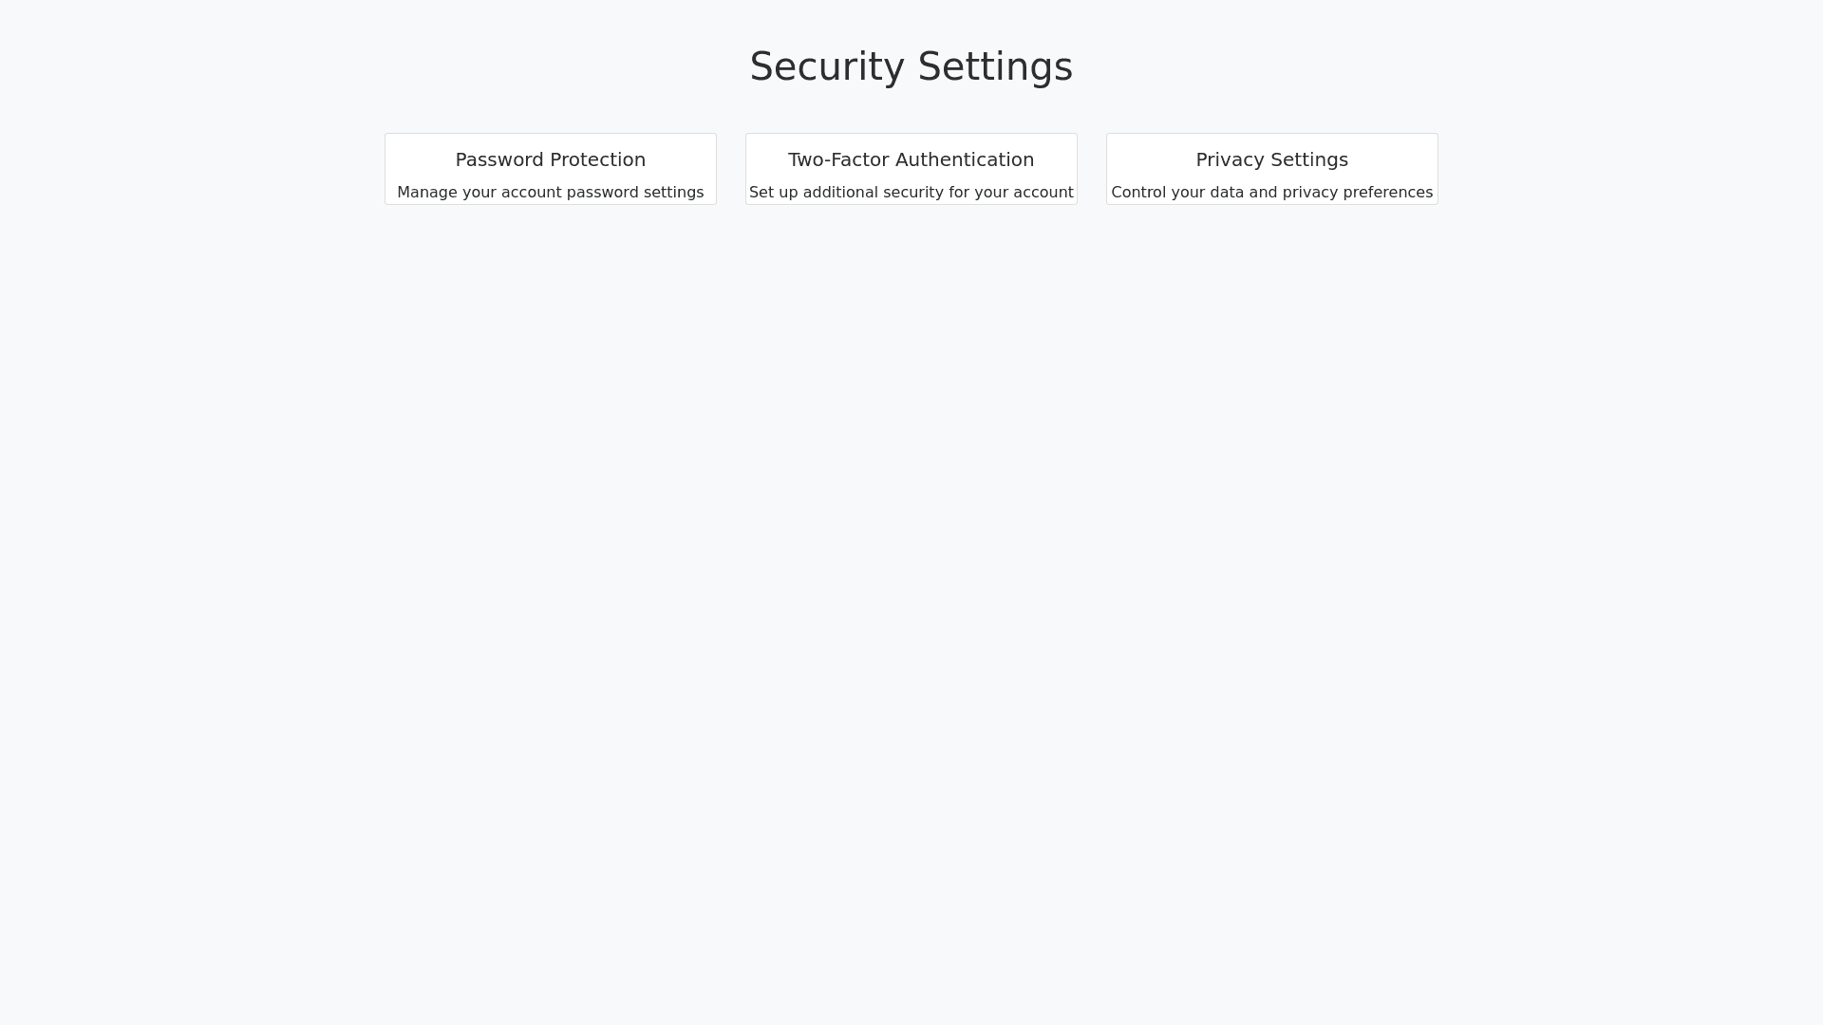
Task: Click the Privacy Settings title
Action: pyautogui.click(x=1271, y=159)
